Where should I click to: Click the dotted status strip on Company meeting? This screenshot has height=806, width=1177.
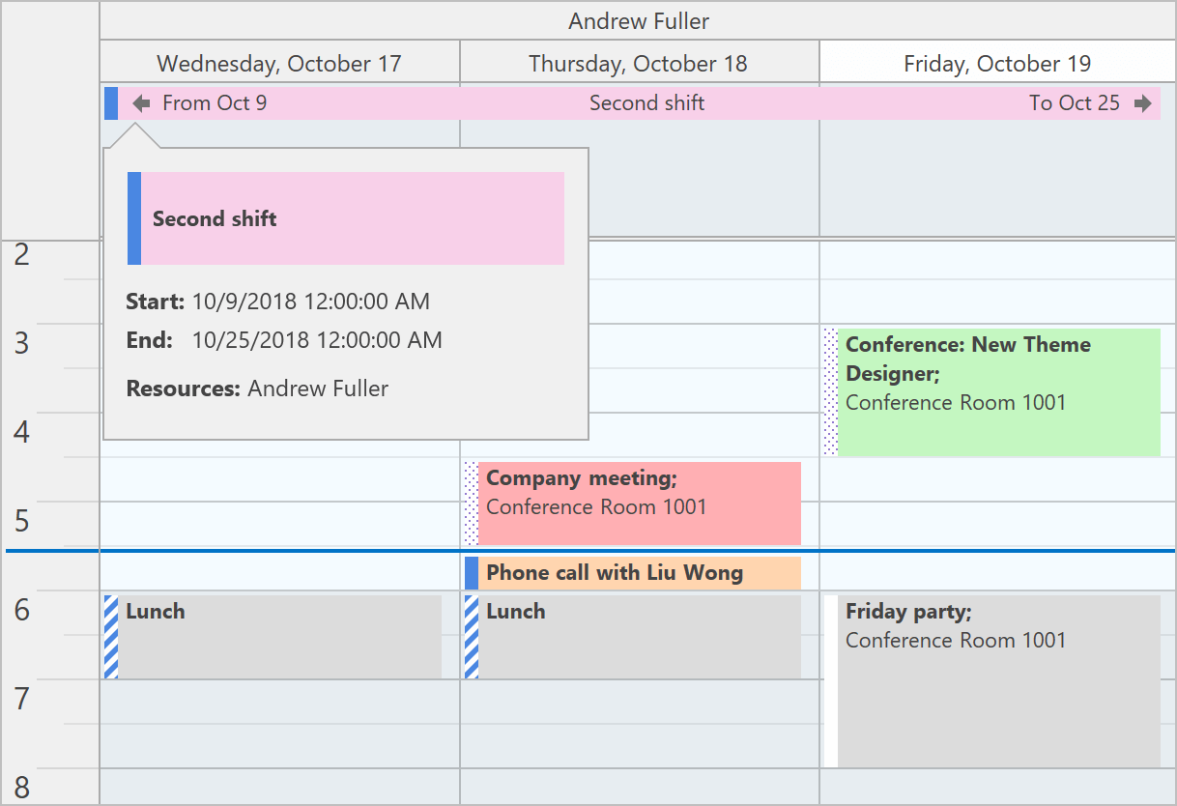472,504
